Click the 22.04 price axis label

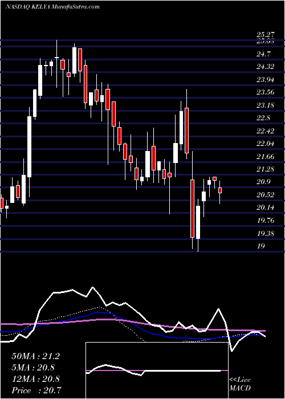point(265,144)
